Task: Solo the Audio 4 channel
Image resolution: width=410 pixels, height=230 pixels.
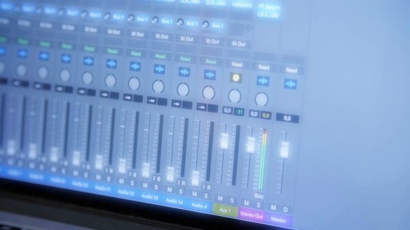Action: [206, 196]
